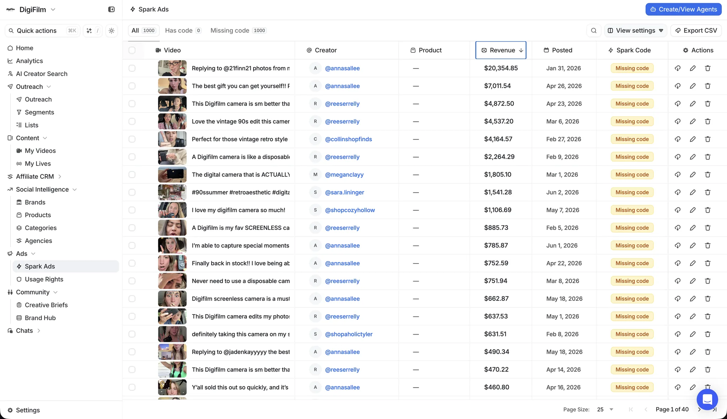Click Create/View Agents button
The image size is (727, 419).
click(683, 10)
